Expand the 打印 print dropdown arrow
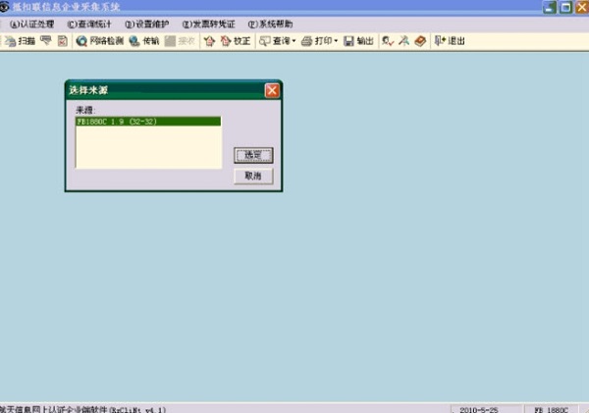589x413 pixels. 336,41
